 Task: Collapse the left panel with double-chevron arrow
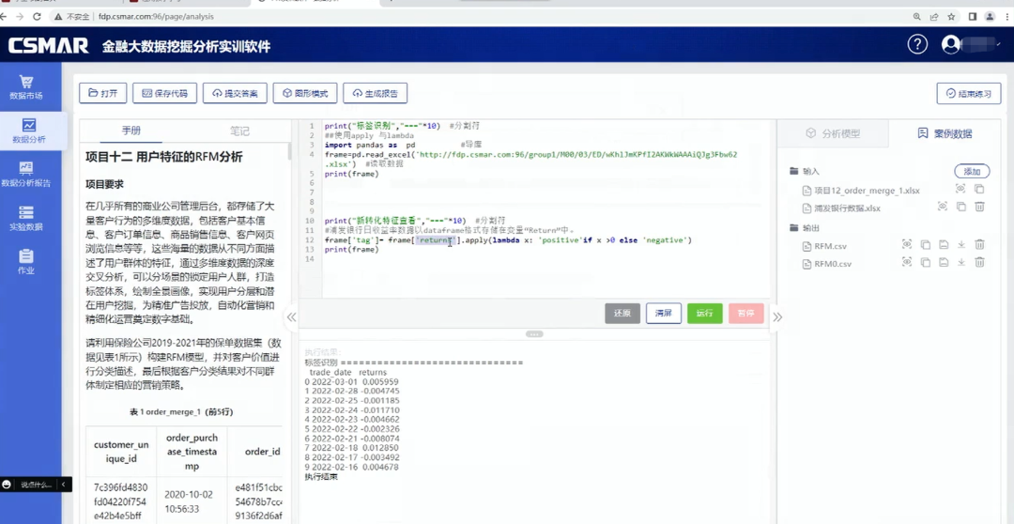292,317
